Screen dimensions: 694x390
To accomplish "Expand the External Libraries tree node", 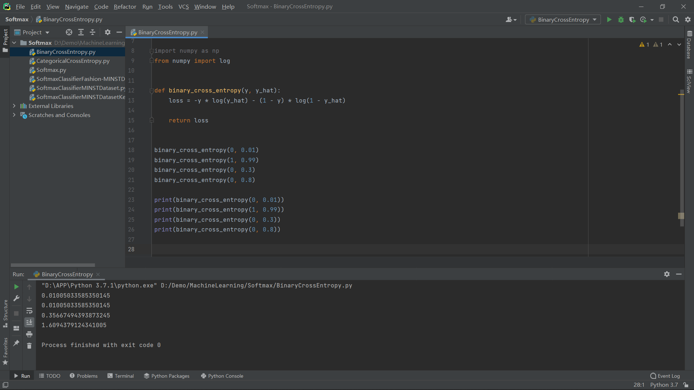I will [14, 106].
